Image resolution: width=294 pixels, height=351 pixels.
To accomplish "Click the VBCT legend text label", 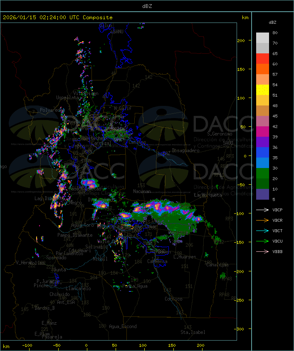I will click(277, 231).
